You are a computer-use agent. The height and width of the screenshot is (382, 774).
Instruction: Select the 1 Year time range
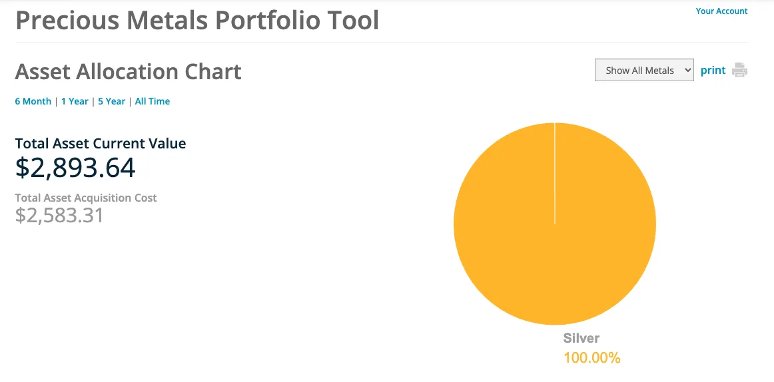pos(75,101)
